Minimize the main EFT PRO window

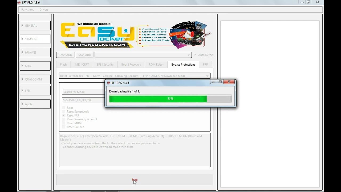(302, 2)
